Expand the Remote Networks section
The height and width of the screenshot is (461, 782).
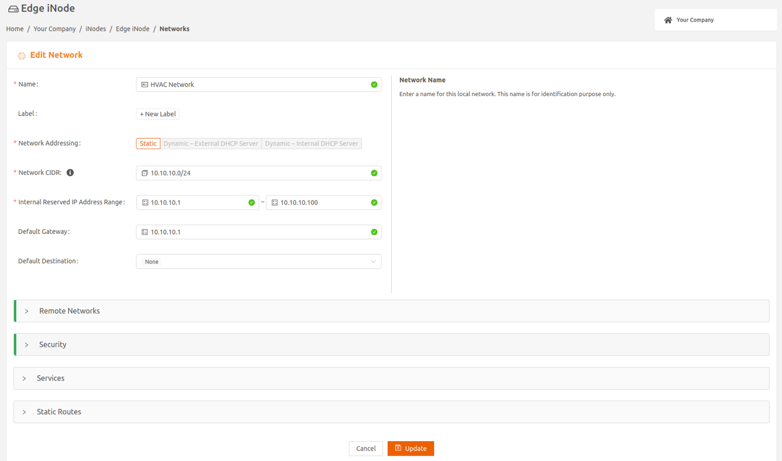click(x=391, y=311)
